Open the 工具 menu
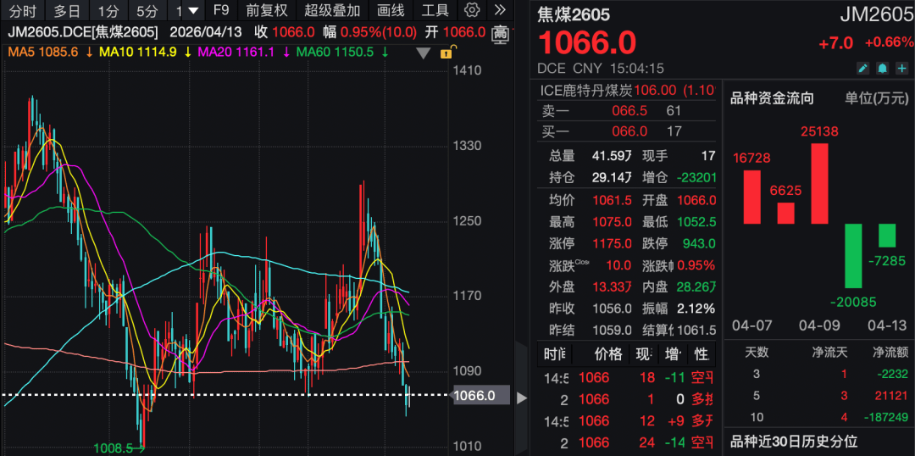This screenshot has width=915, height=456. click(435, 10)
